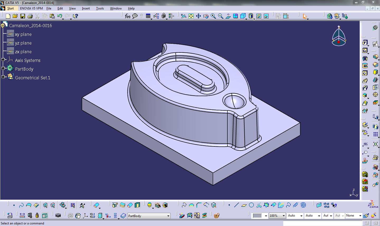
Task: Click the 3D compass manipulator
Action: (339, 36)
